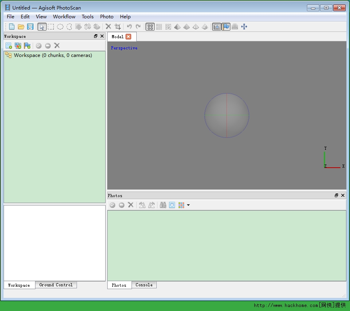Toggle Show Markers flag icon
The width and height of the screenshot is (350, 311).
tap(226, 27)
